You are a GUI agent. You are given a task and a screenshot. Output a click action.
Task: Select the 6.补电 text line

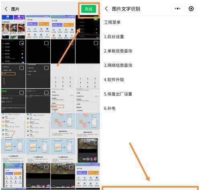pos(110,108)
